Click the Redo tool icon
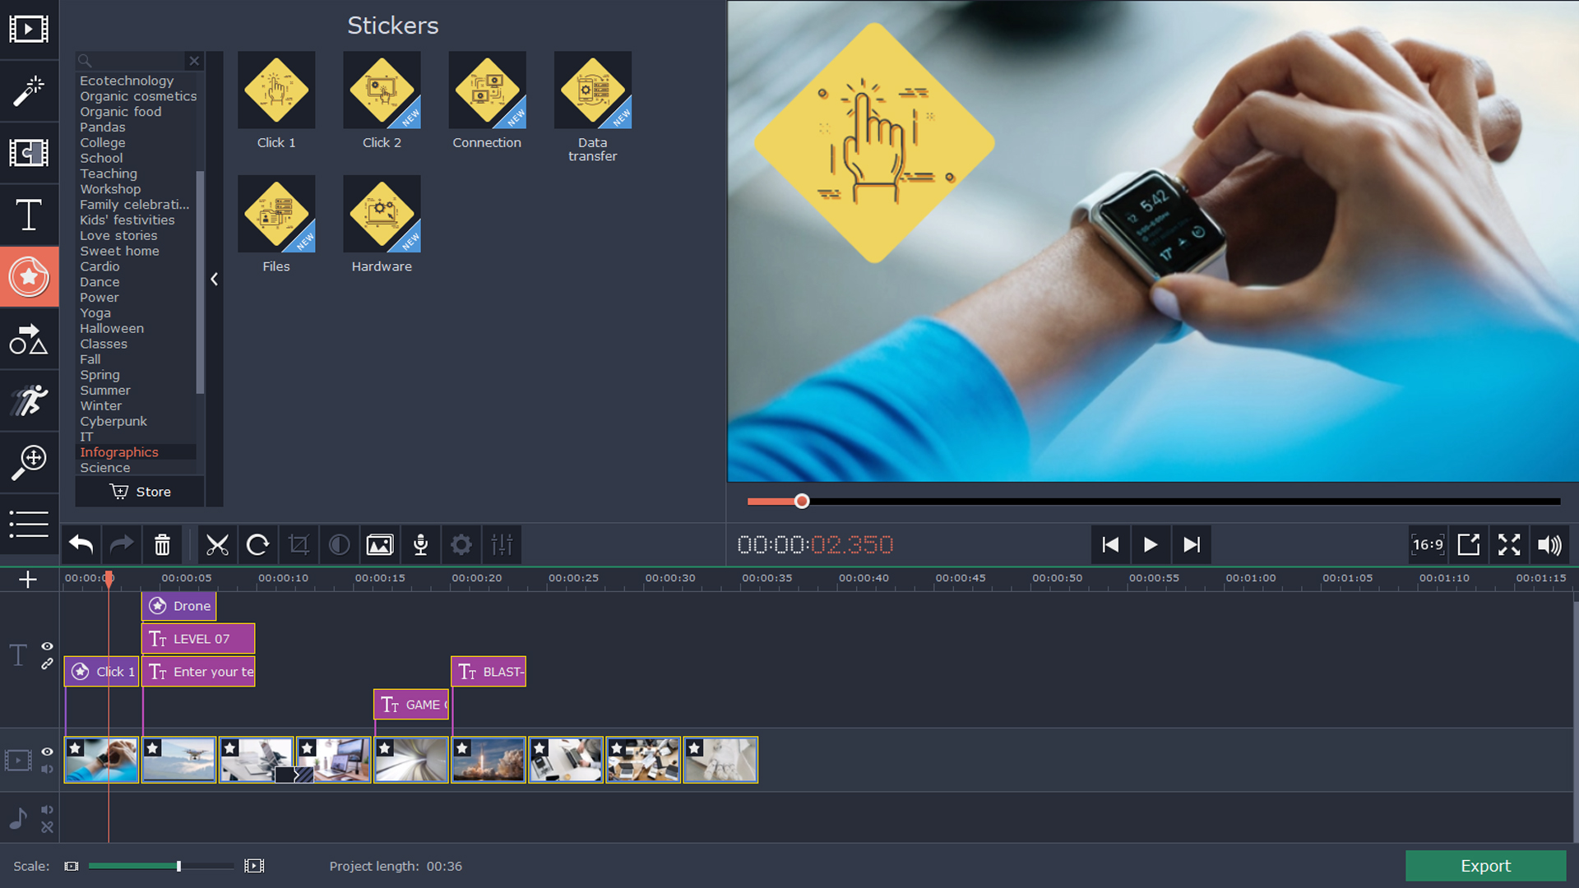 [122, 544]
